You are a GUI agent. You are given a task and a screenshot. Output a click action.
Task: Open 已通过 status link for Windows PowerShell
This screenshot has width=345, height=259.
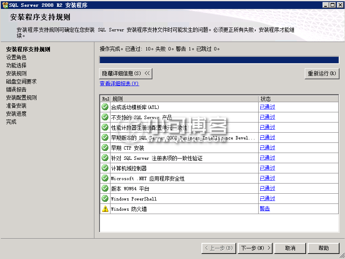[x=268, y=198]
